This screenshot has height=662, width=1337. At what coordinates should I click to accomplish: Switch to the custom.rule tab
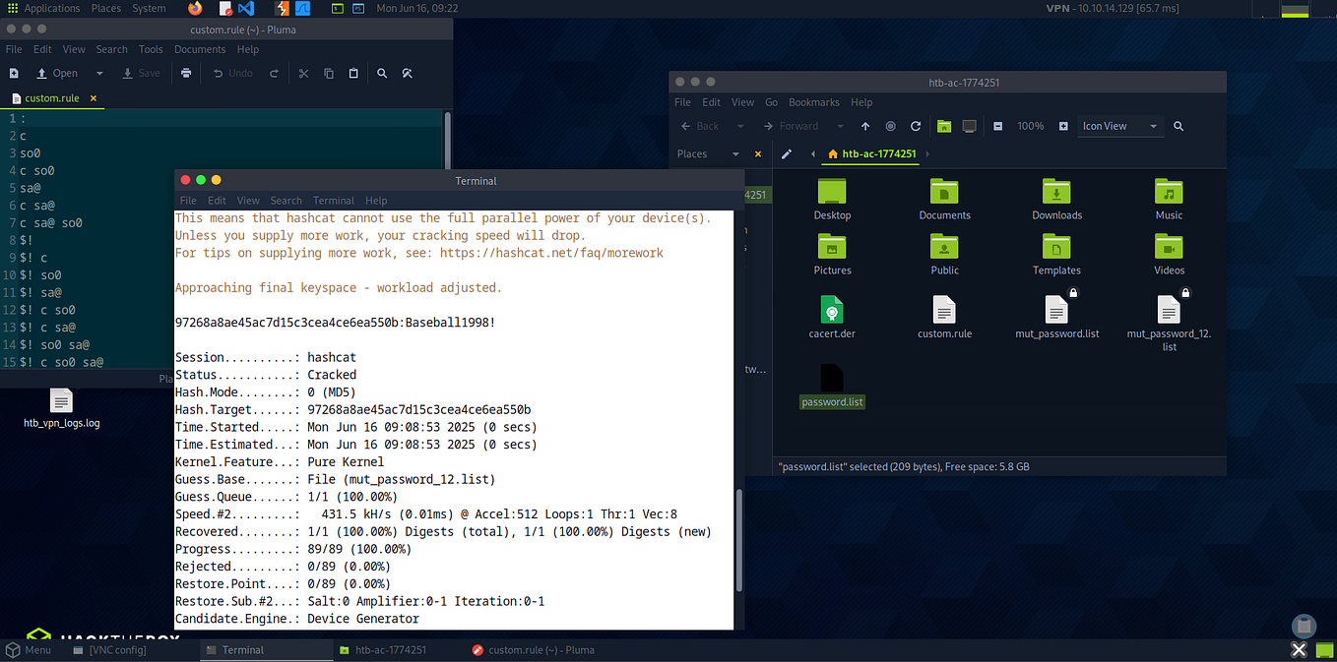pos(50,97)
